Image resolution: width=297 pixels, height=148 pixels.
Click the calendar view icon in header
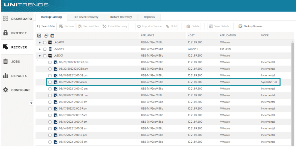[52, 36]
